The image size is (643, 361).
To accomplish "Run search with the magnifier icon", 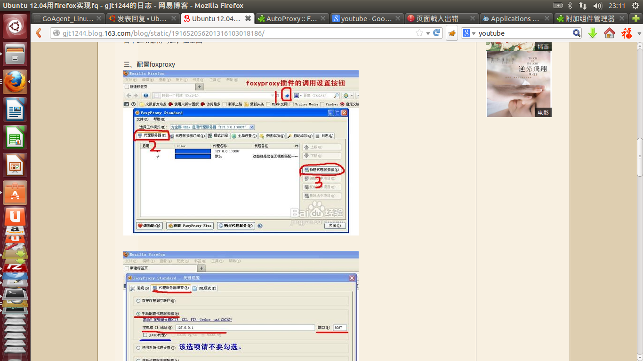I will point(577,33).
